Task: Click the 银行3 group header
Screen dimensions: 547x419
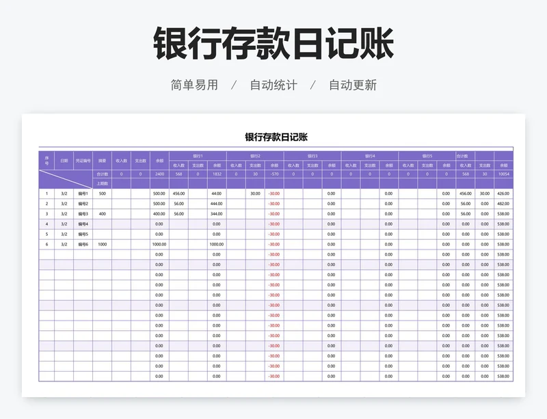Action: (x=312, y=156)
